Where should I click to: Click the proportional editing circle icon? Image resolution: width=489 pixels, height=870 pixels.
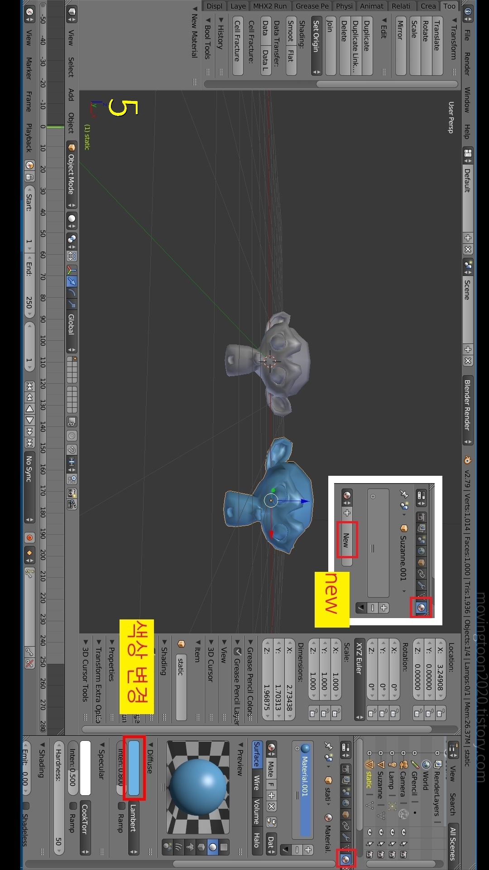click(x=72, y=436)
